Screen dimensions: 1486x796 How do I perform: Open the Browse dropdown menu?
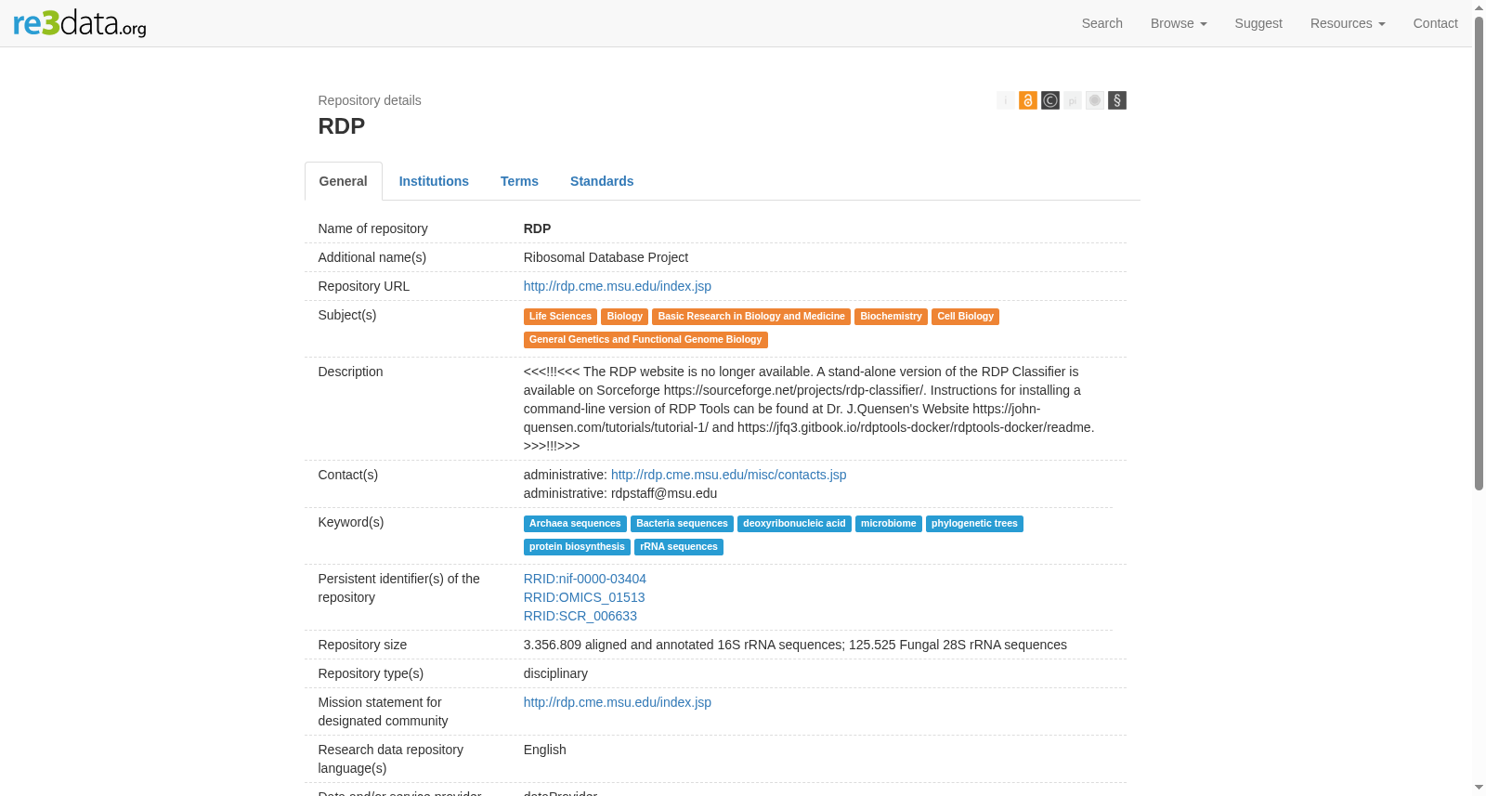tap(1179, 23)
